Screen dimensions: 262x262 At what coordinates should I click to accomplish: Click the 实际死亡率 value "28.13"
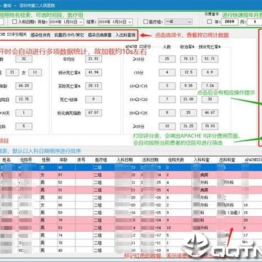93,86
